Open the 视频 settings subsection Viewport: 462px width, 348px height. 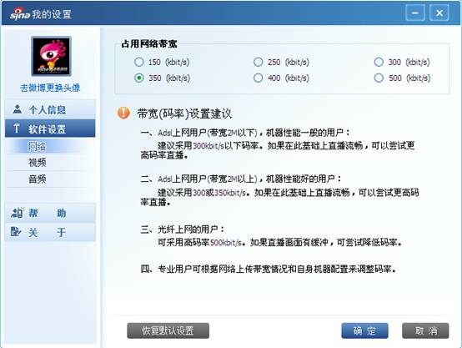point(38,162)
